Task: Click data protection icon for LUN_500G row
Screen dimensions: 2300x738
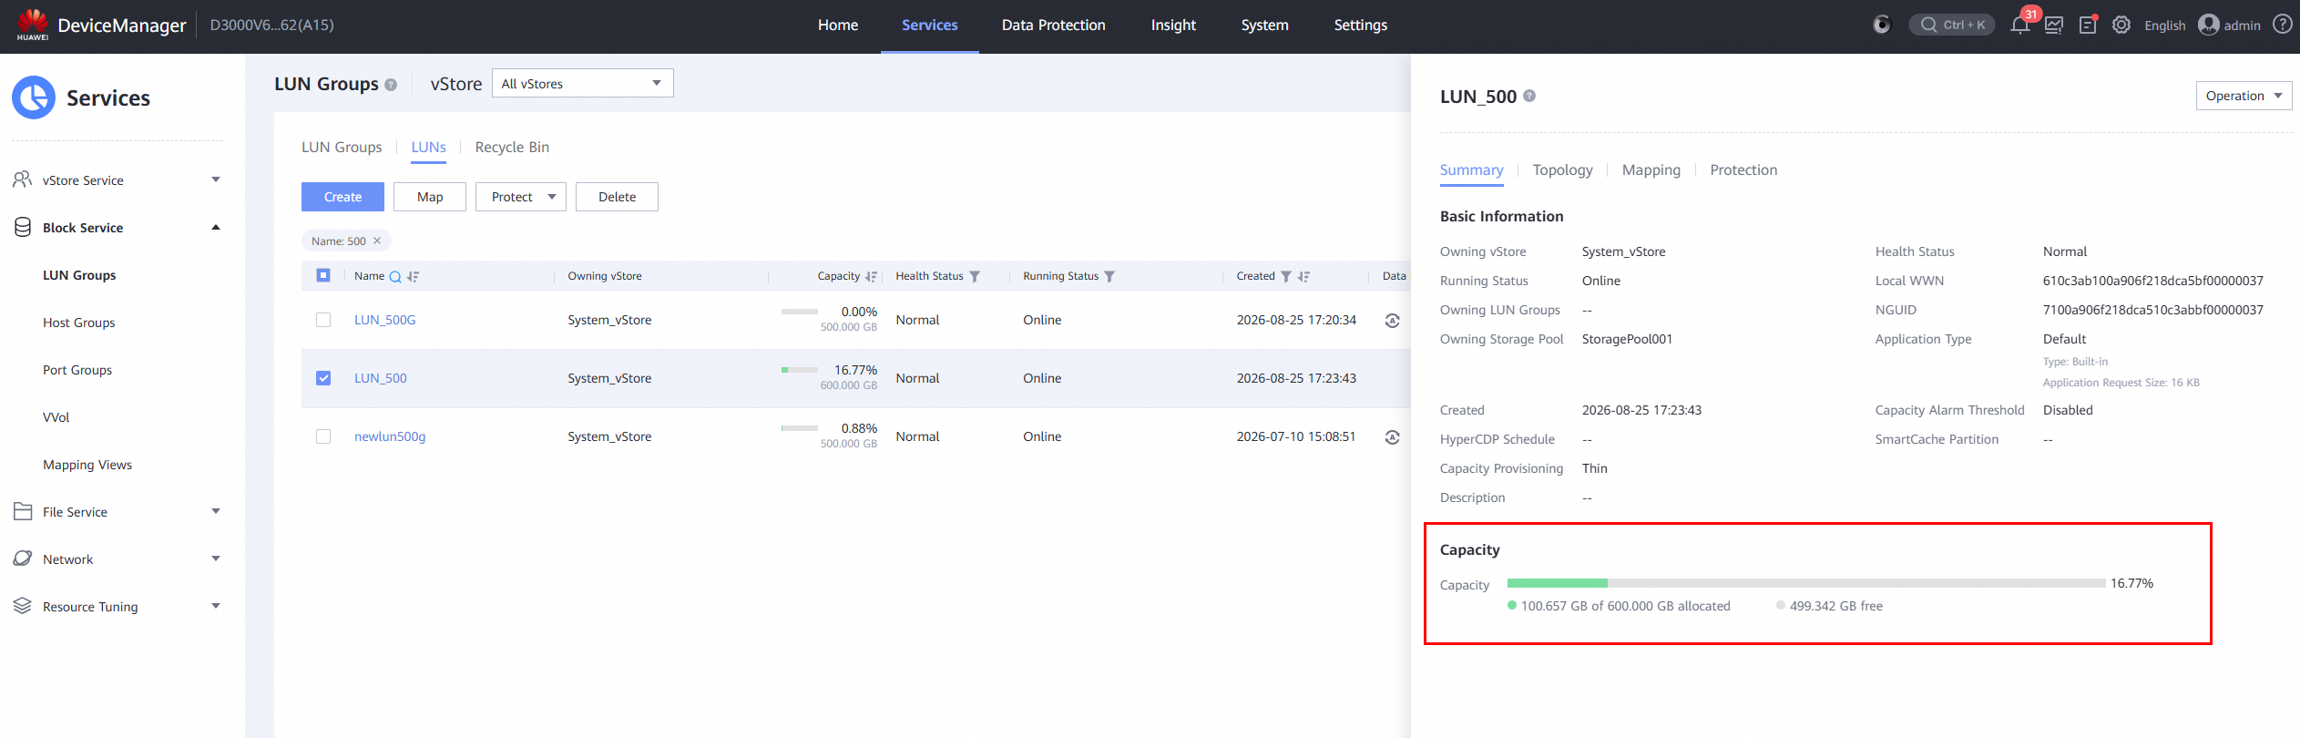Action: tap(1392, 321)
